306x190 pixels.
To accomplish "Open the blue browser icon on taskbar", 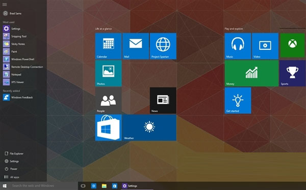I will 94,186.
